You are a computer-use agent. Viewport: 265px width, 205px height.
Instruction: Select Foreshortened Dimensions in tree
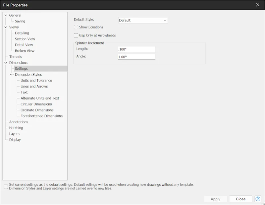(42, 116)
